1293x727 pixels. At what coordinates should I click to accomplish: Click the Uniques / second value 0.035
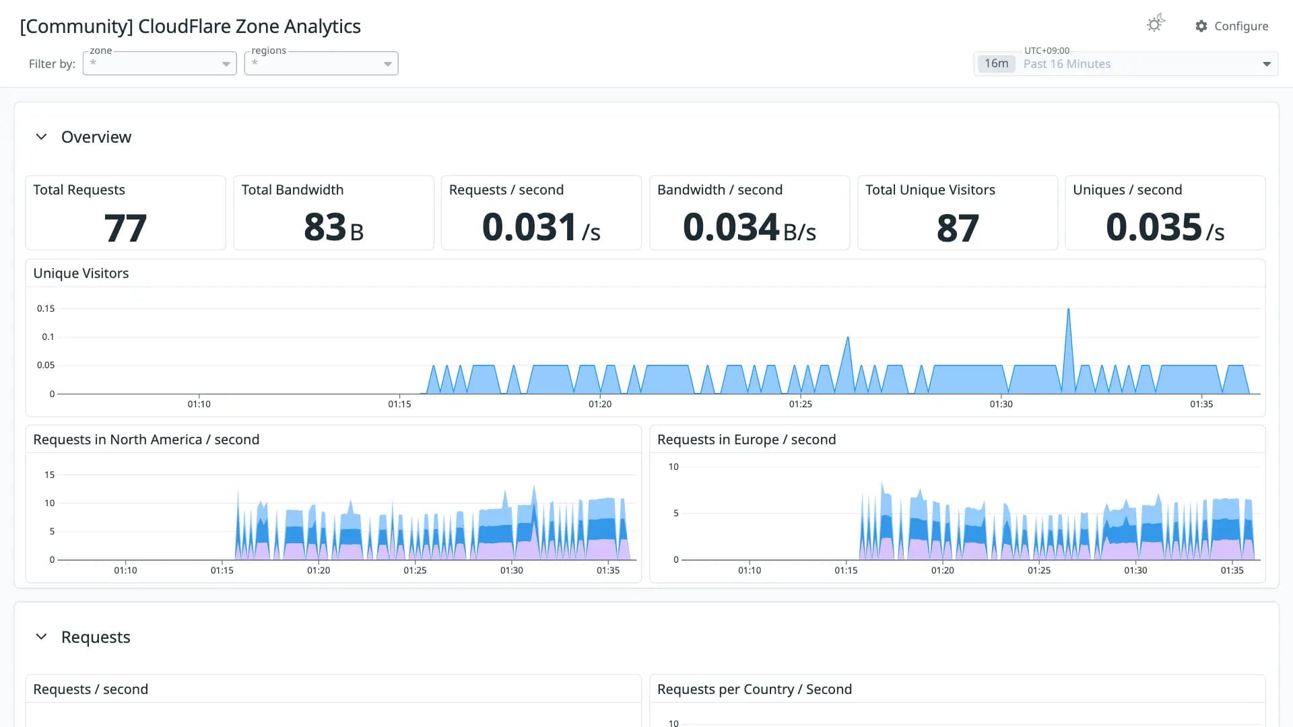coord(1165,228)
